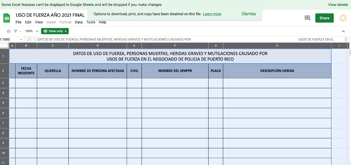Select column F header
The image size is (351, 165).
(x=175, y=45)
